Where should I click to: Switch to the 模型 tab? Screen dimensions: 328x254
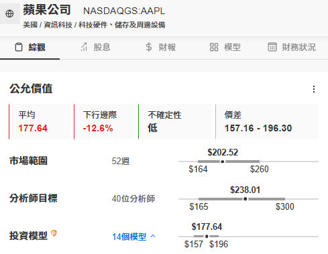[225, 48]
